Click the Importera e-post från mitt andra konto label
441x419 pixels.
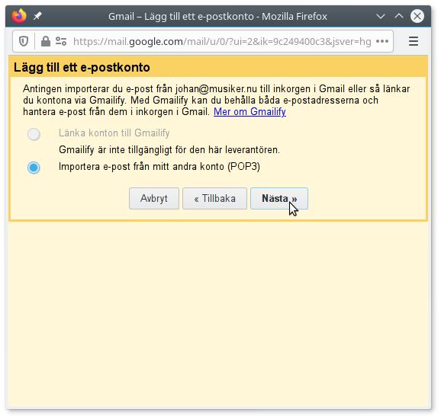pos(159,167)
